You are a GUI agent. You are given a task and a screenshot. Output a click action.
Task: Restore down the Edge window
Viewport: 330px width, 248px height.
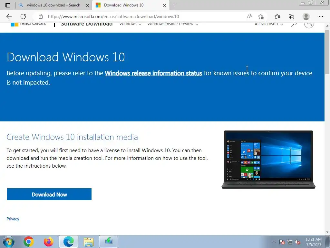tap(311, 3)
